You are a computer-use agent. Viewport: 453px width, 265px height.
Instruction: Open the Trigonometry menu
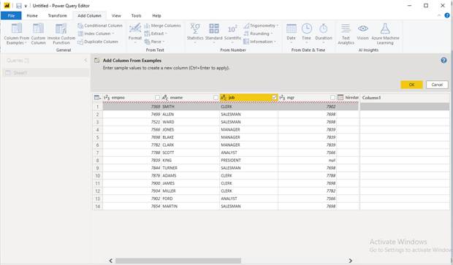click(261, 26)
